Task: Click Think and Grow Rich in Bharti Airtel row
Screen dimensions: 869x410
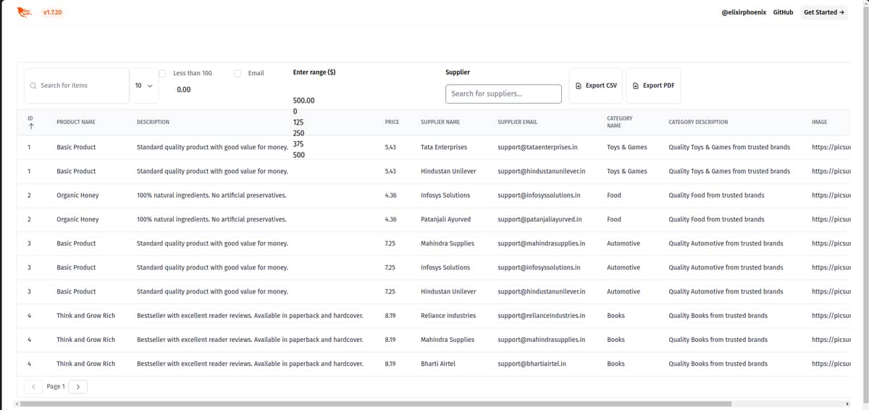Action: tap(85, 364)
